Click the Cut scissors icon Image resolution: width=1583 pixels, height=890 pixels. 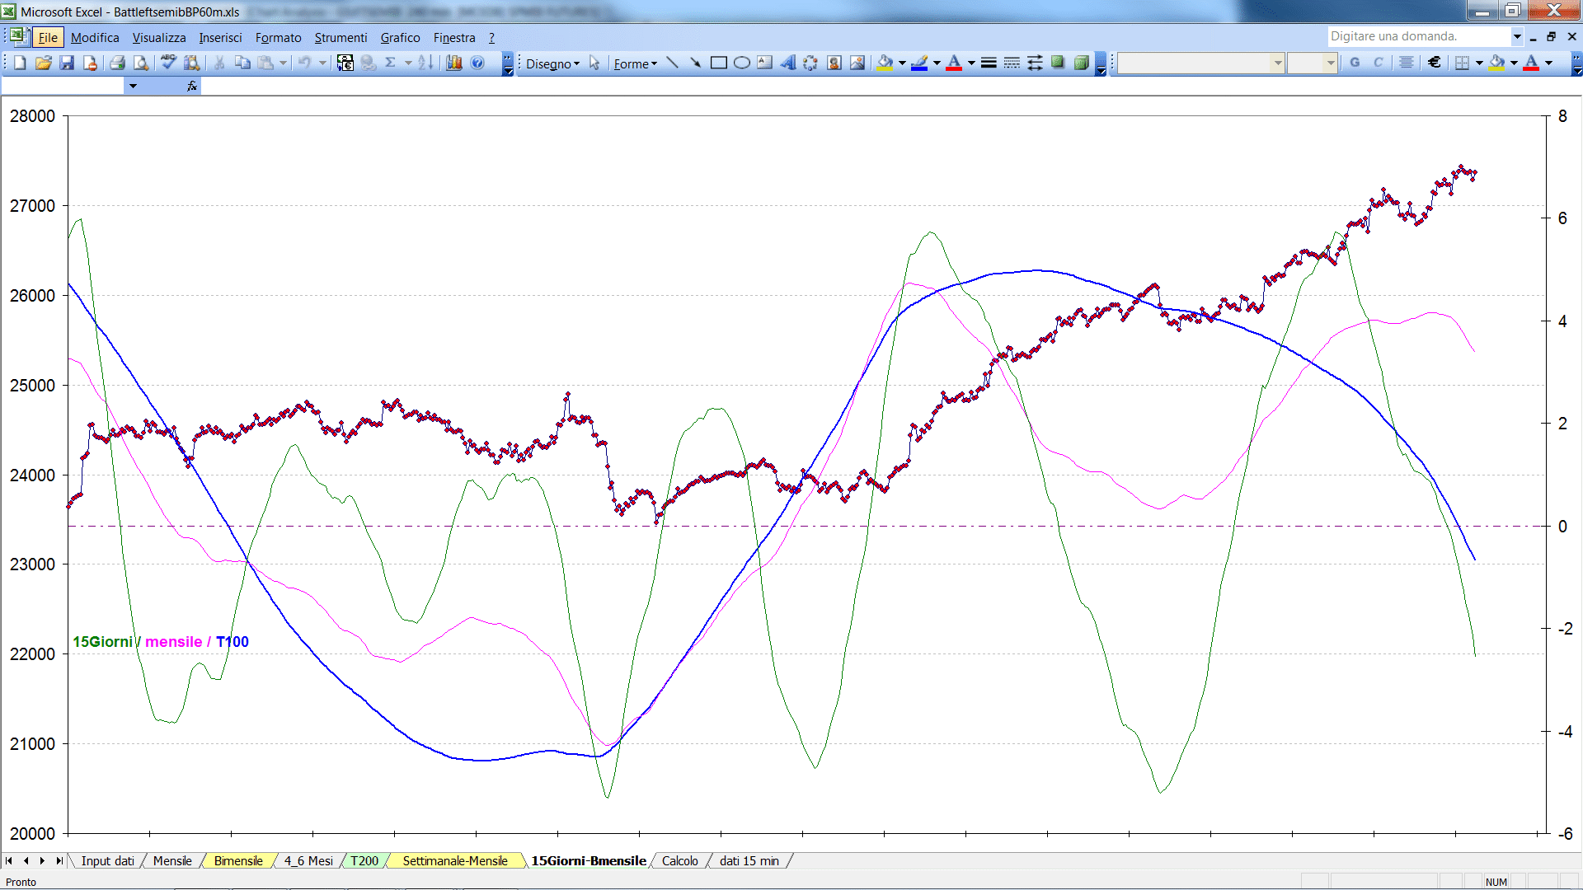pos(219,63)
